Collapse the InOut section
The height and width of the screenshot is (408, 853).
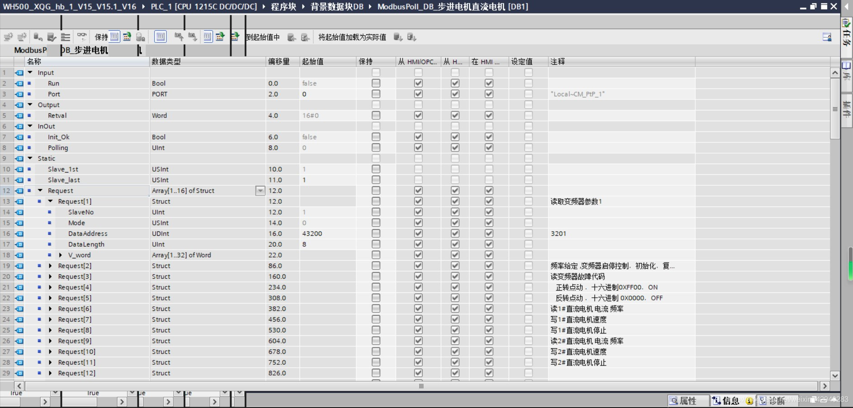click(30, 126)
